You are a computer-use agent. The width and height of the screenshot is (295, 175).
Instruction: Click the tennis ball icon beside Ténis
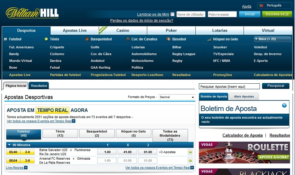click(x=46, y=39)
